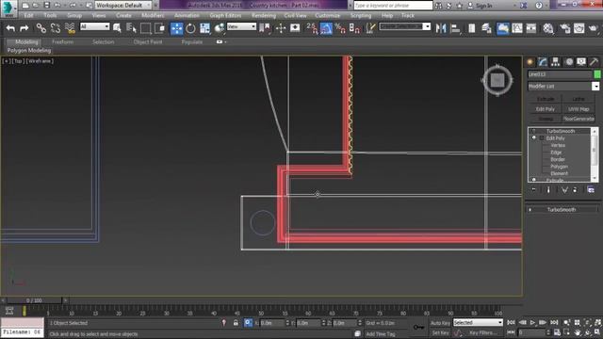Click Use Pivot Point Center icon

265,28
